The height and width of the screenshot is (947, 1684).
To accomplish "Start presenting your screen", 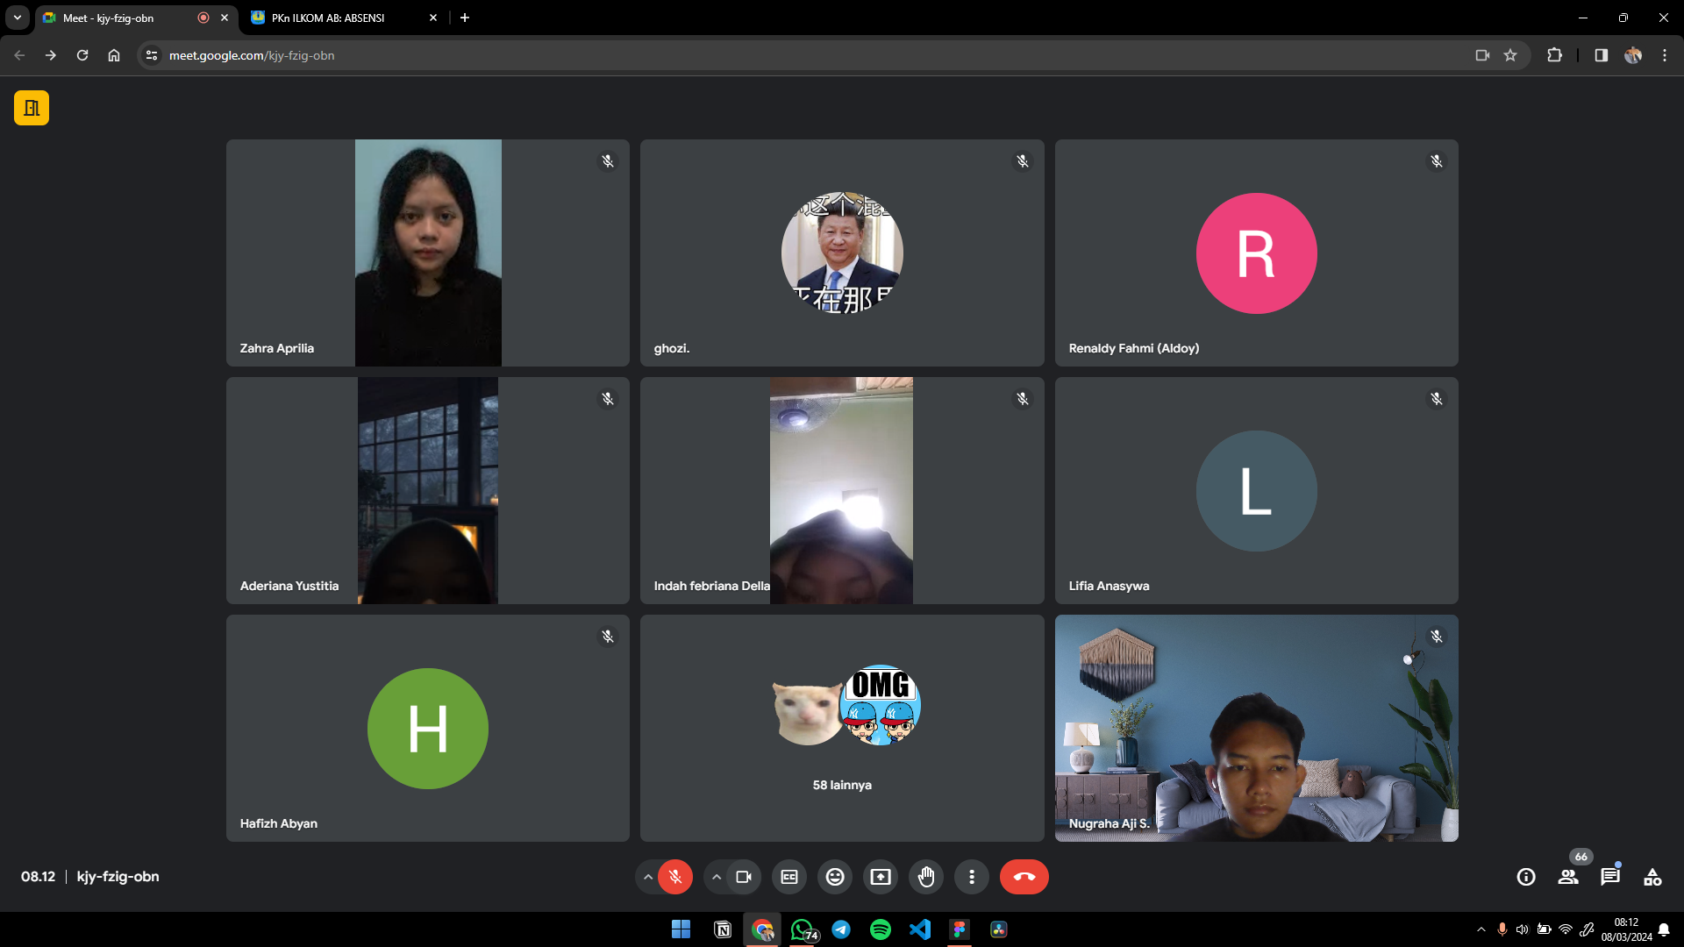I will tap(881, 877).
